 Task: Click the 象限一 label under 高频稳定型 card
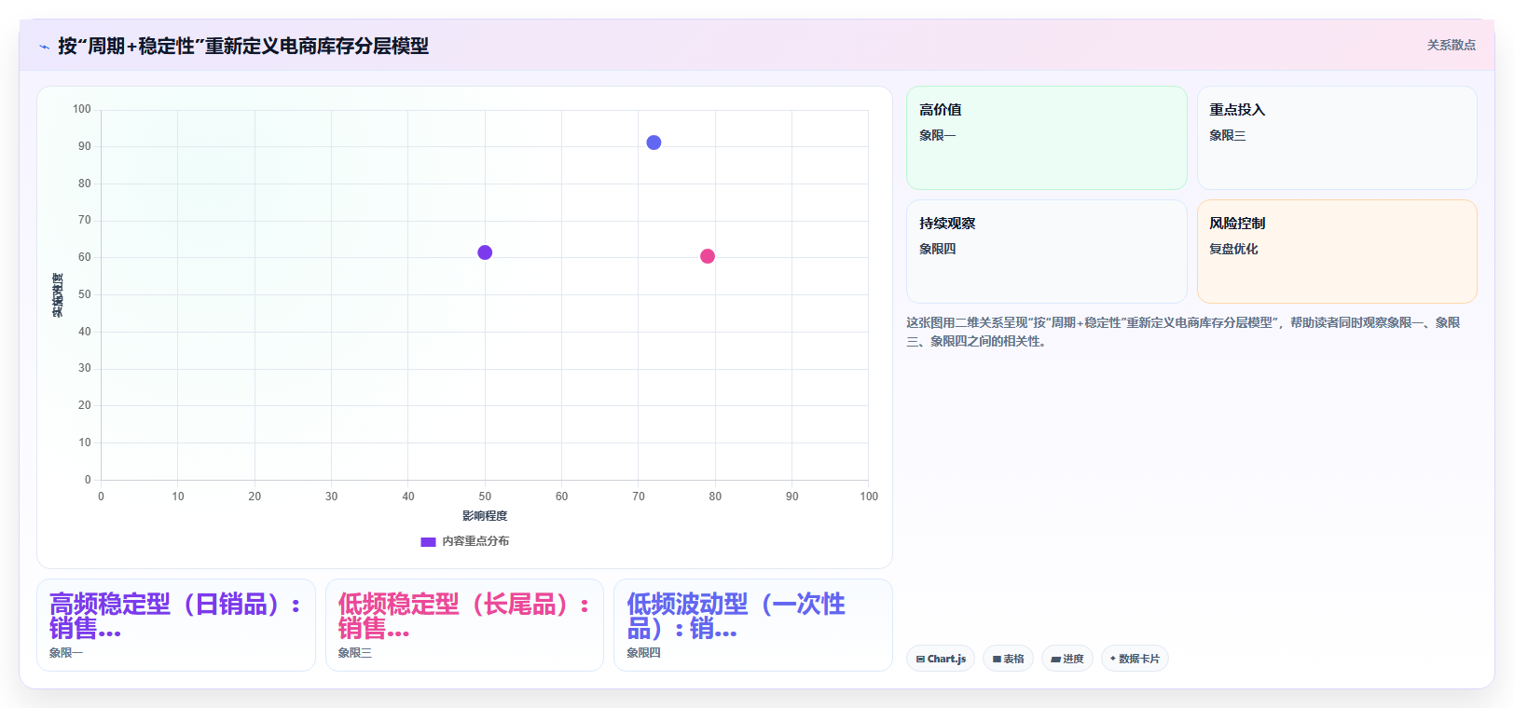[66, 653]
